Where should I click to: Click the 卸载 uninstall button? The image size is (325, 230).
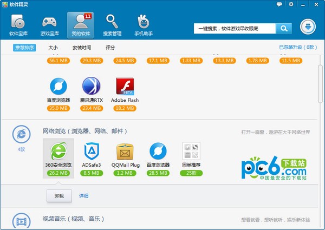point(59,195)
